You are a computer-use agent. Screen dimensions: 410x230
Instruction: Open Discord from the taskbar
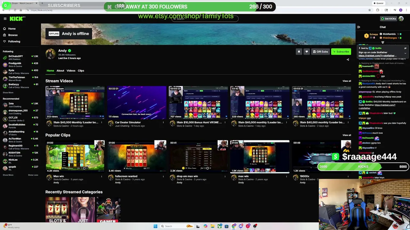coord(241,226)
